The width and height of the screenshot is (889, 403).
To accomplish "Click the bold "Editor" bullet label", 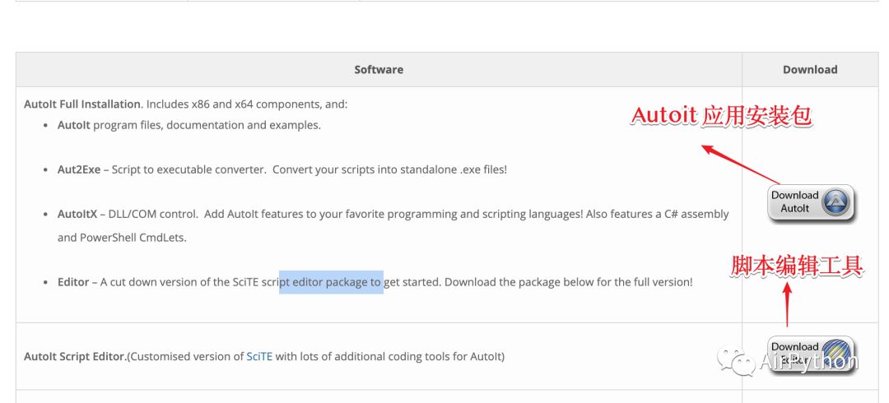I will click(73, 282).
